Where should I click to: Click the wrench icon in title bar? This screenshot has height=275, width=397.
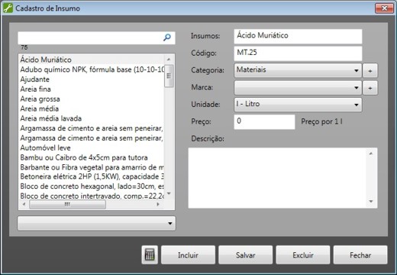pos(8,8)
